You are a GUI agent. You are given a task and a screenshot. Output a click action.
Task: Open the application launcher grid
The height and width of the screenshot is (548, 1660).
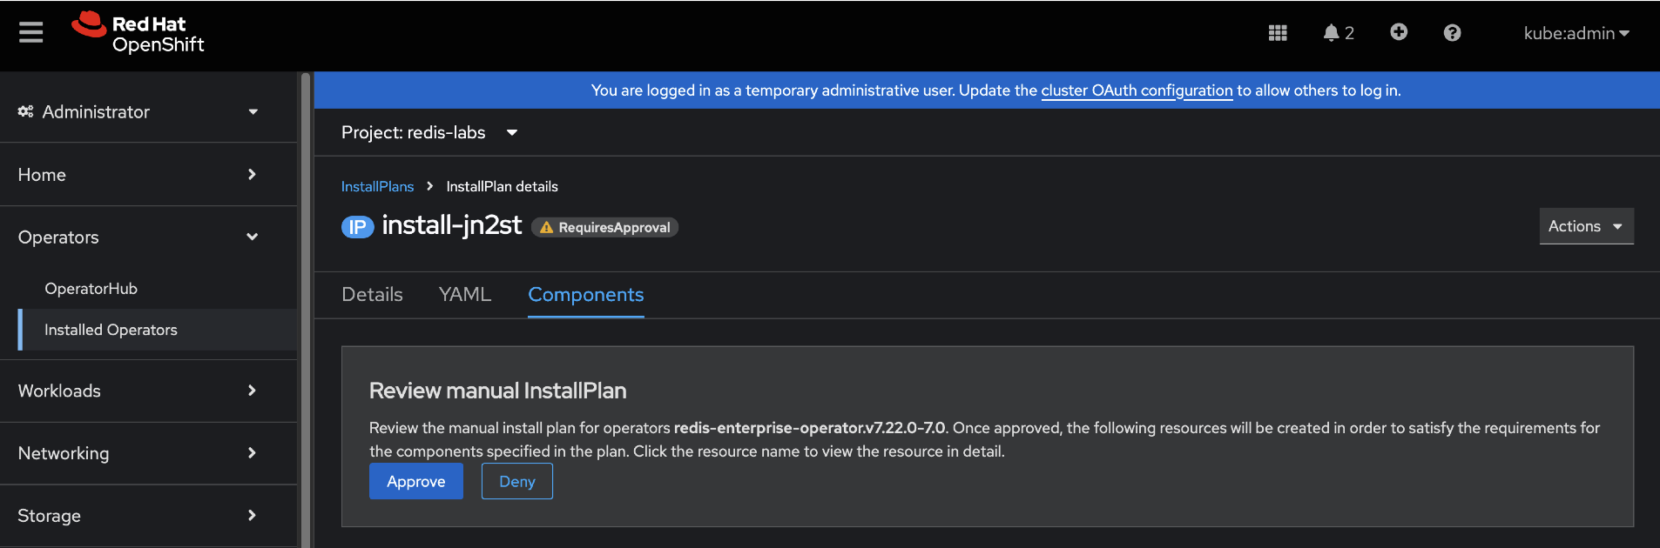[x=1278, y=33]
